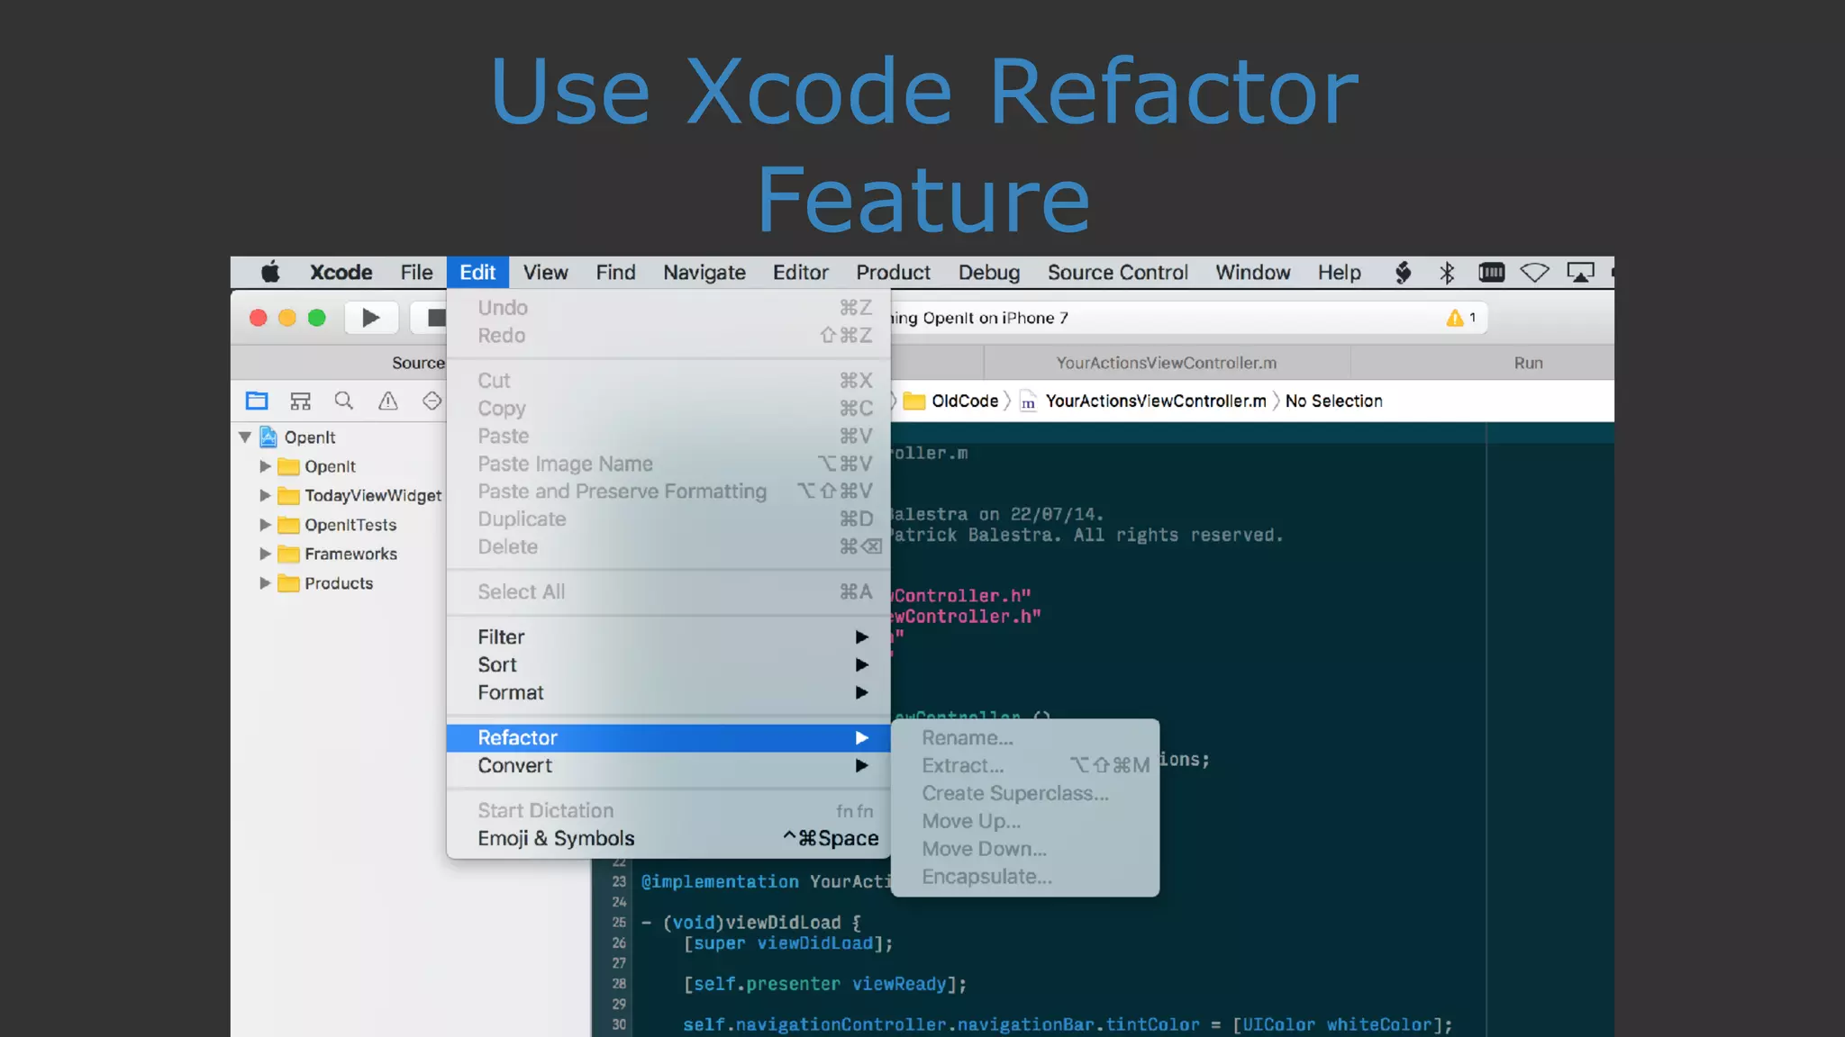Image resolution: width=1845 pixels, height=1037 pixels.
Task: Click the Edit menu in menu bar
Action: 477,272
